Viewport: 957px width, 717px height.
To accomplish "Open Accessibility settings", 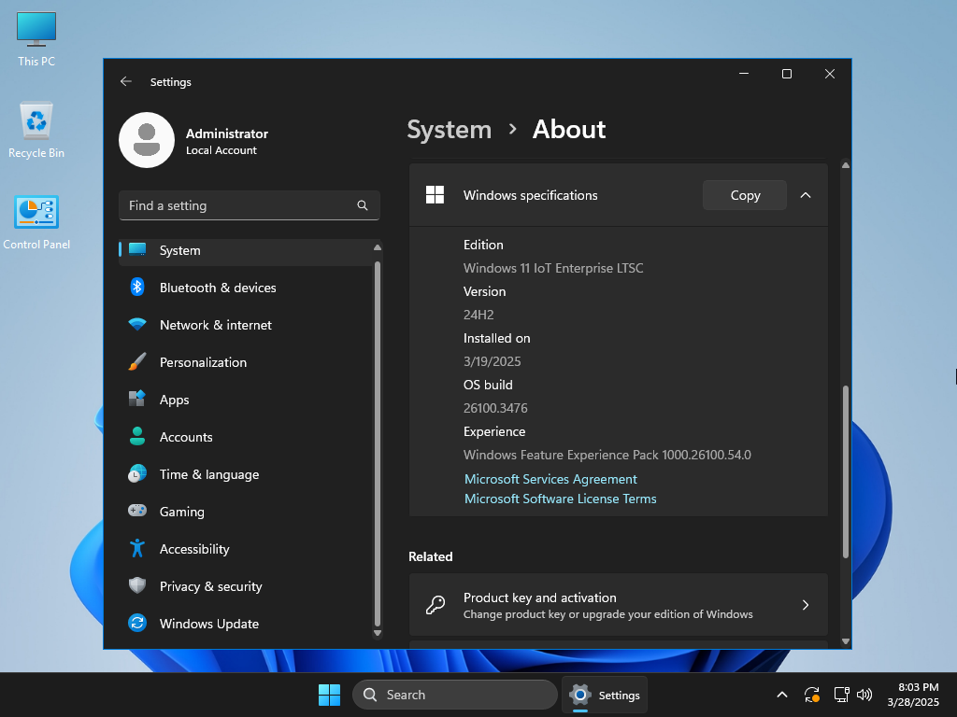I will (246, 549).
